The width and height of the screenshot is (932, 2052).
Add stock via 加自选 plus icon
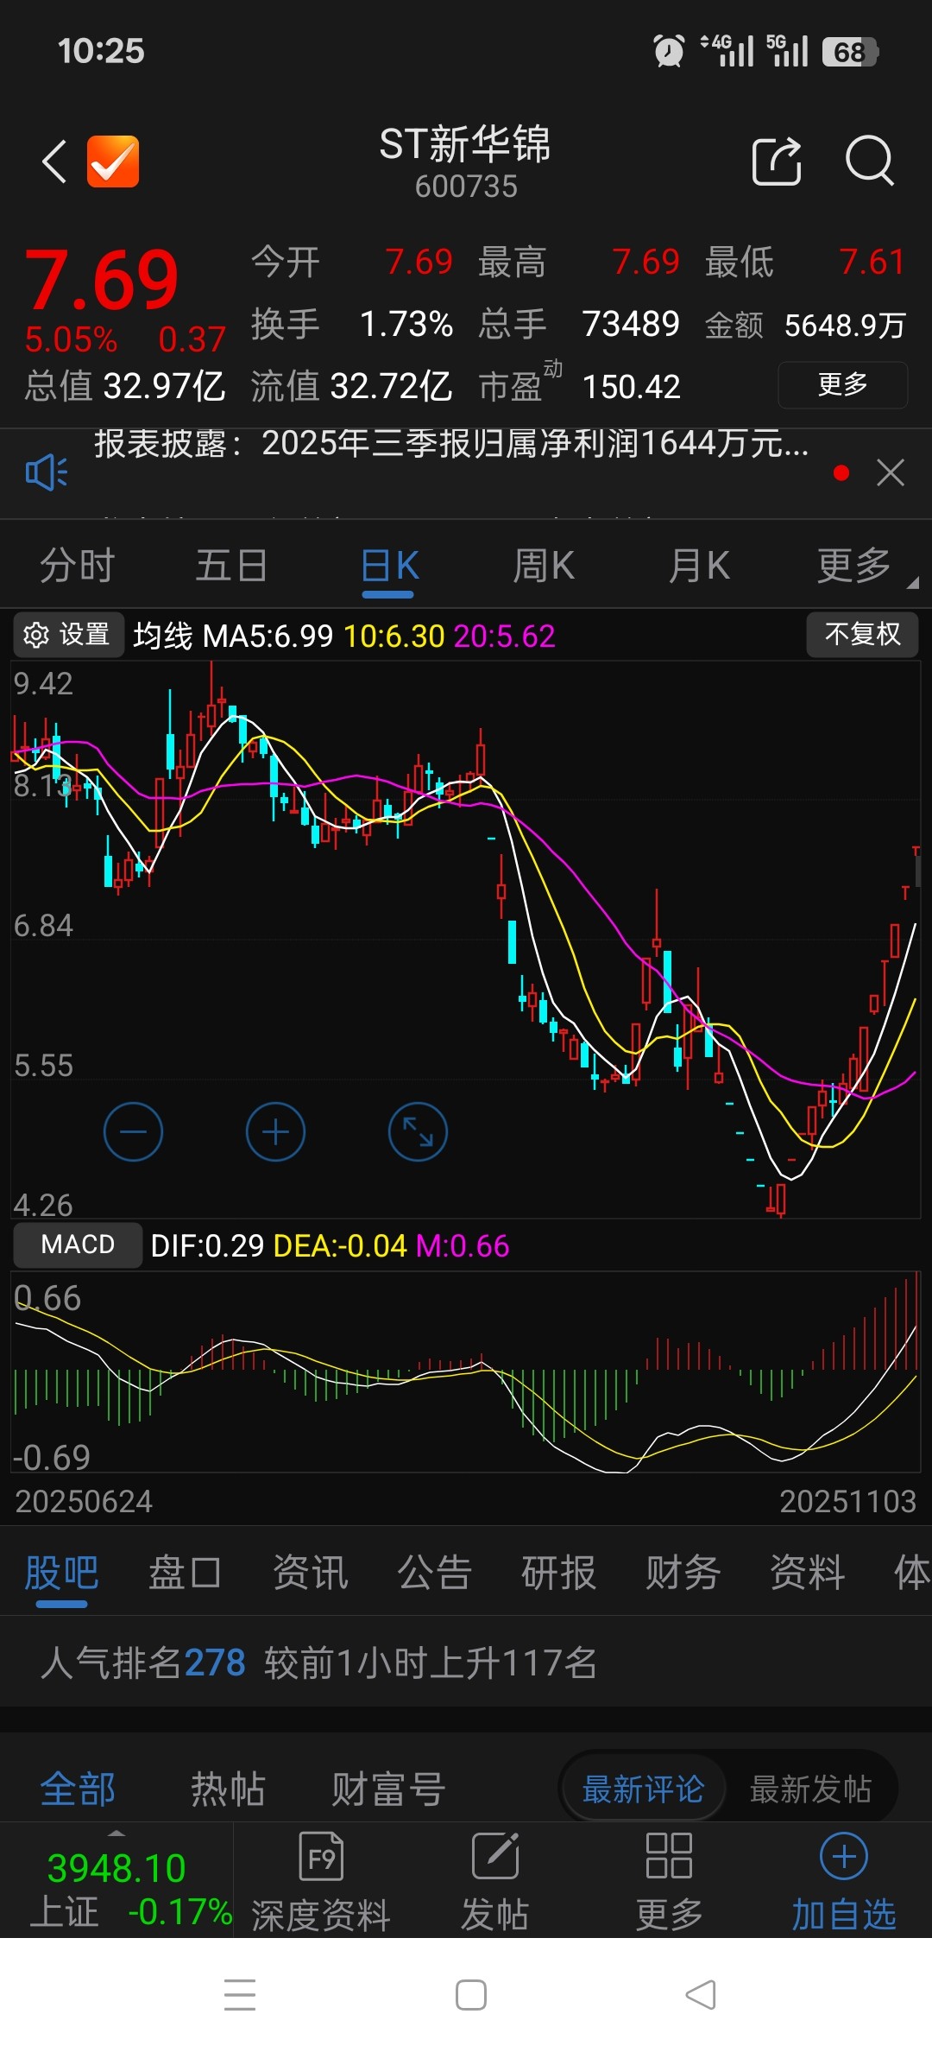coord(844,1855)
